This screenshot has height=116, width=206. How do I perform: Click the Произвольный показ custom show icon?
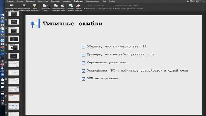[x=45, y=5]
